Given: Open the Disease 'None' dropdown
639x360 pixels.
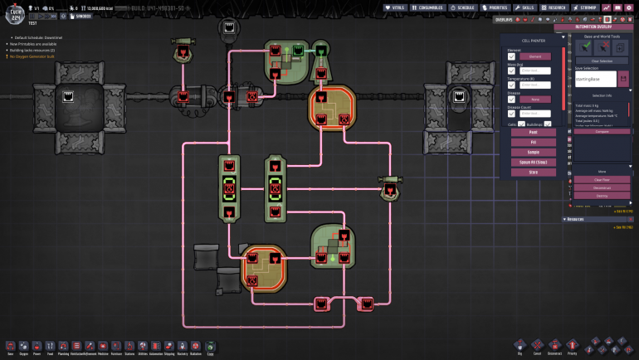Looking at the screenshot, I should [x=535, y=100].
